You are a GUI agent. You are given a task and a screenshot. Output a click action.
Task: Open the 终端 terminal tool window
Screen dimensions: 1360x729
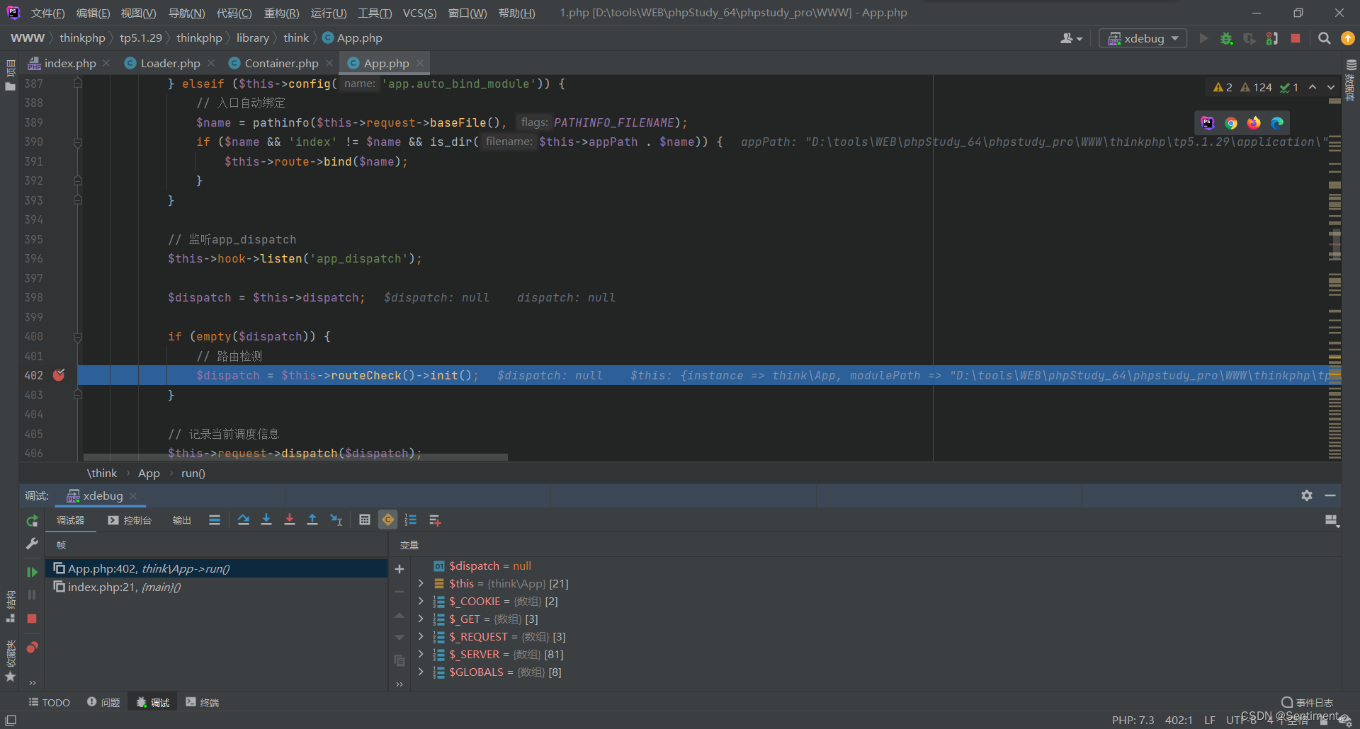(203, 702)
